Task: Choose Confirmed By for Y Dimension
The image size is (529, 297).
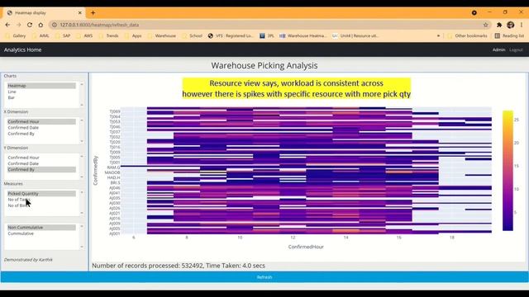Action: [x=41, y=169]
